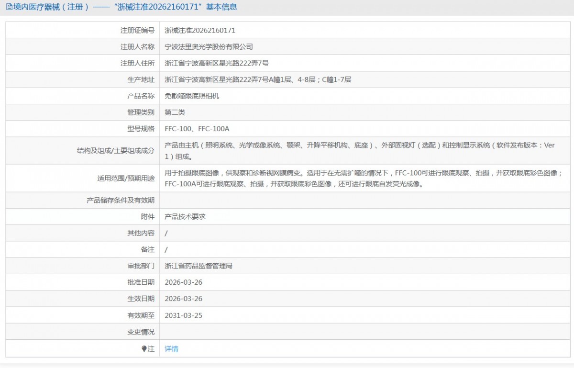Screen dimensions: 574x368
Task: Click effective date value in 生效日期 row
Action: click(x=184, y=299)
